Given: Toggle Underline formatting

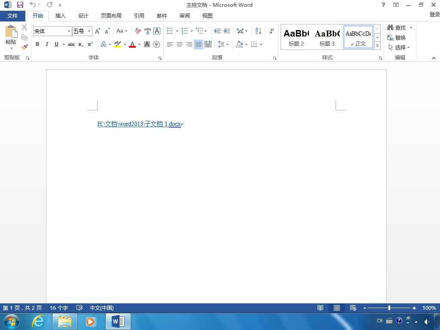Looking at the screenshot, I should [x=56, y=44].
